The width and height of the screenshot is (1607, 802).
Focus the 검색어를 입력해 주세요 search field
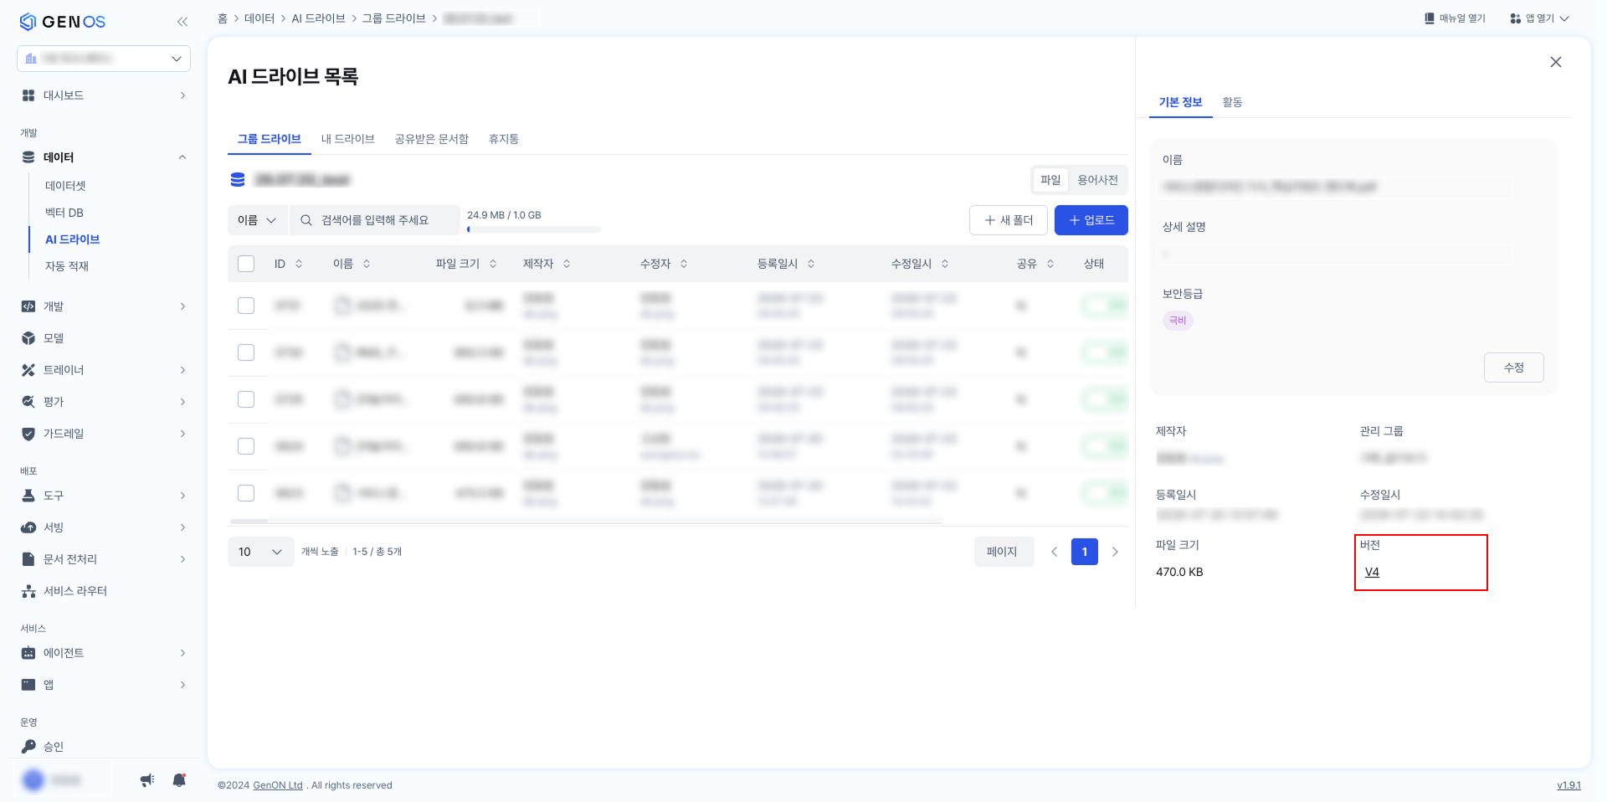coord(375,220)
